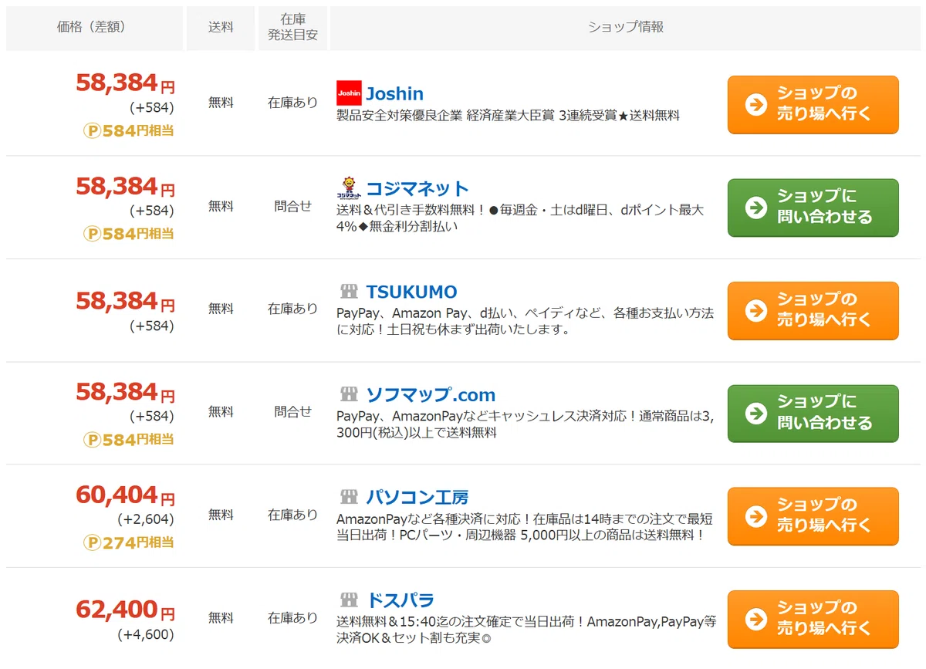Click the point P icon in コジマネット row
This screenshot has height=669, width=926.
coord(92,233)
